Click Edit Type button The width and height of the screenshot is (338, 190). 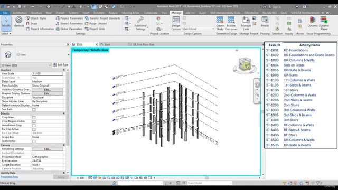click(x=61, y=65)
